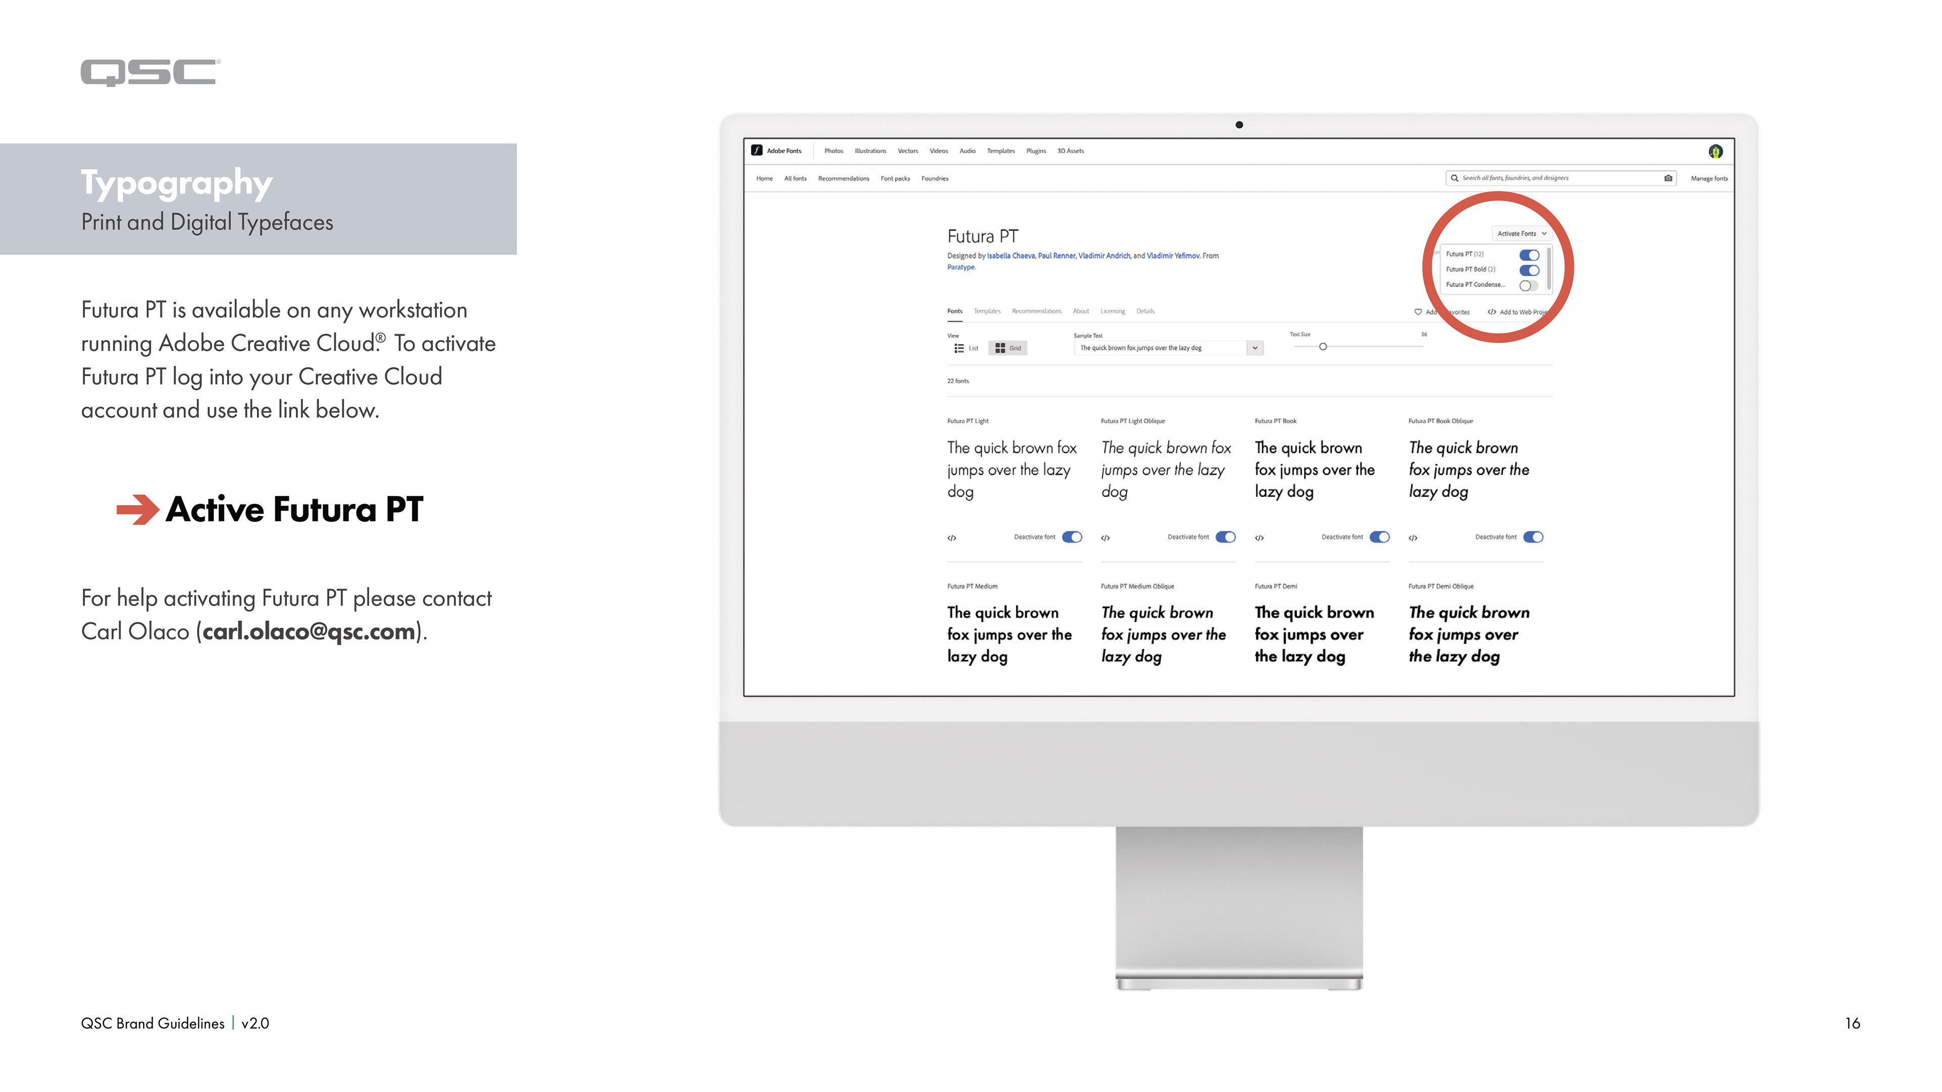Toggle the Futura PT (12) switch
Image resolution: width=1942 pixels, height=1092 pixels.
[x=1529, y=255]
